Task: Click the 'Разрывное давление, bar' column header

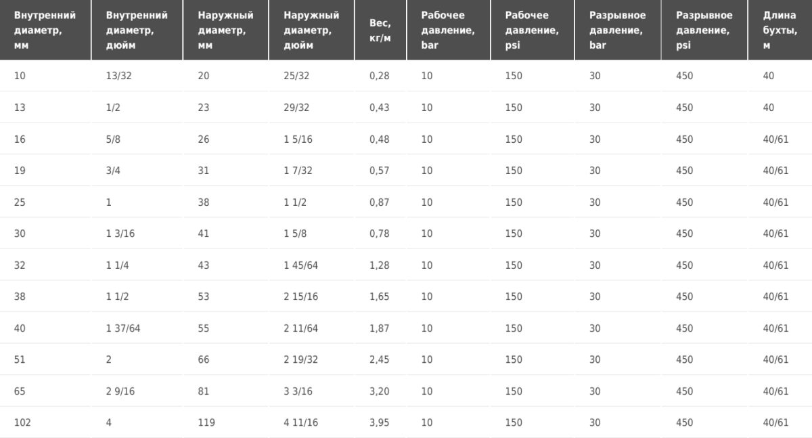Action: point(618,30)
